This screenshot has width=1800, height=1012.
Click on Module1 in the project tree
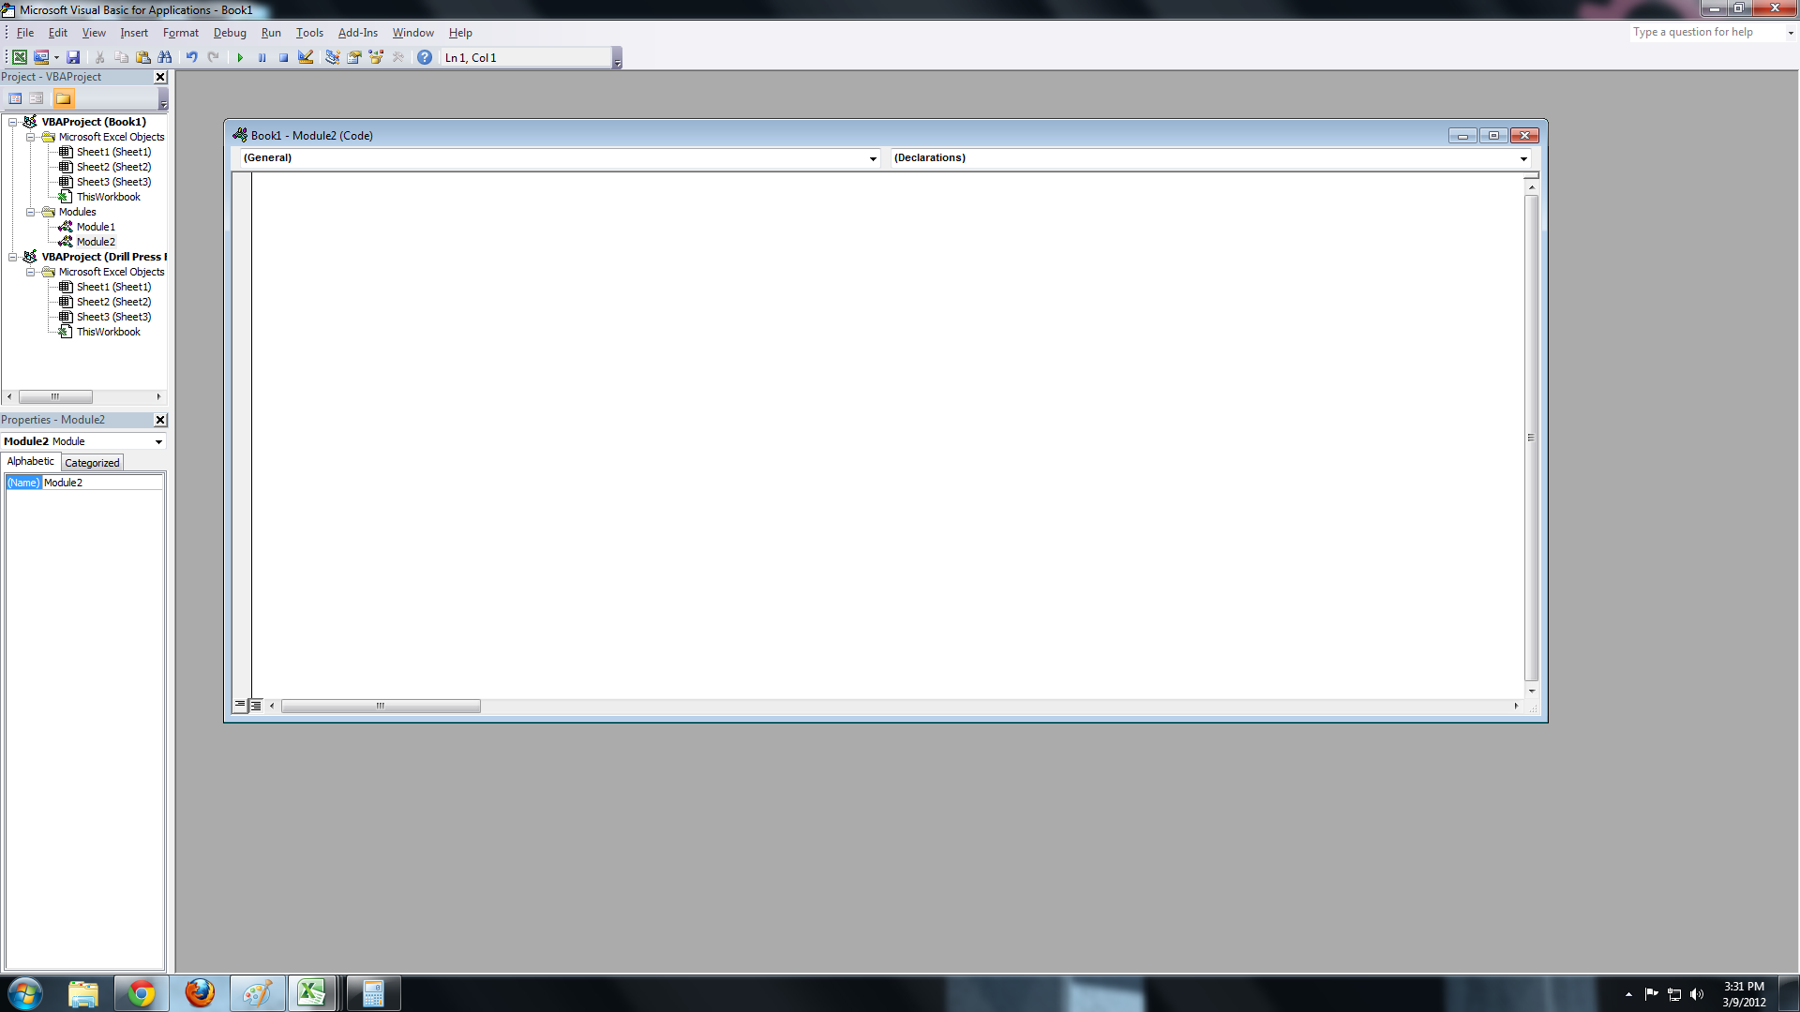tap(96, 226)
